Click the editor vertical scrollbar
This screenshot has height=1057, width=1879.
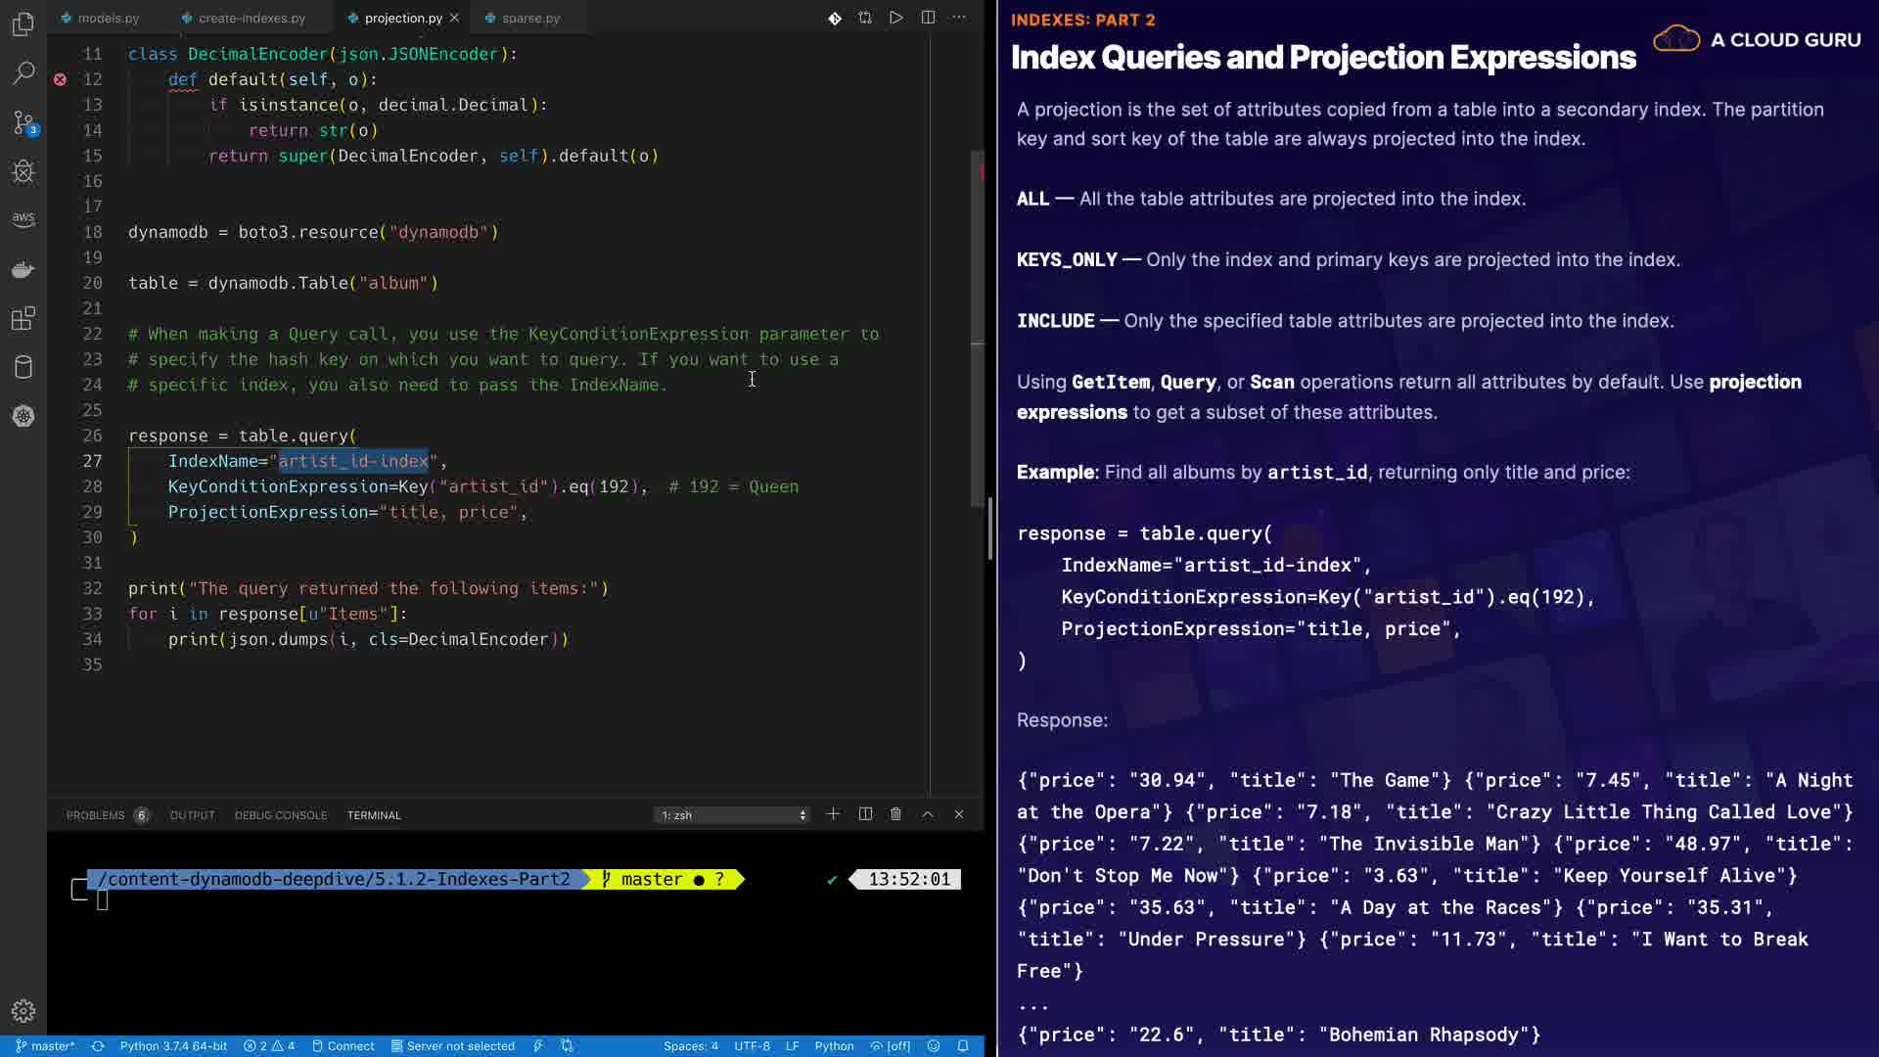click(x=977, y=329)
